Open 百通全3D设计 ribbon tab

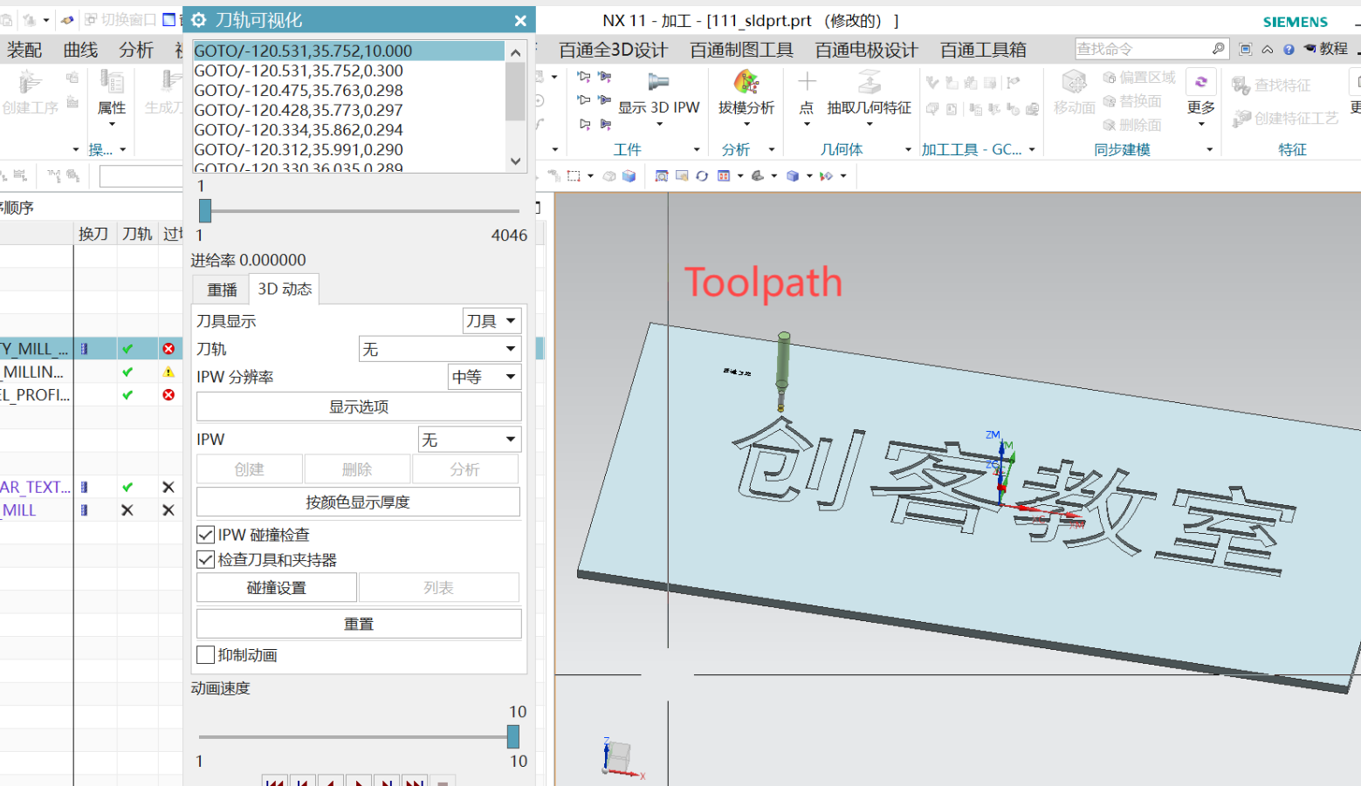pos(613,50)
